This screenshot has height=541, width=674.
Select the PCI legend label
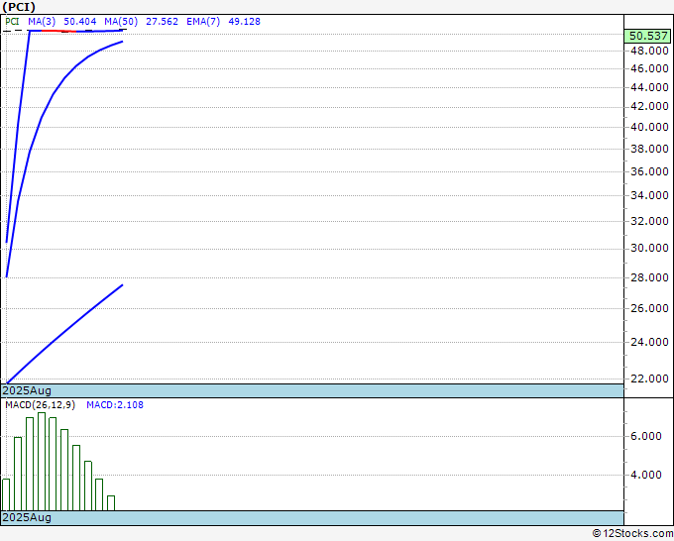[12, 22]
